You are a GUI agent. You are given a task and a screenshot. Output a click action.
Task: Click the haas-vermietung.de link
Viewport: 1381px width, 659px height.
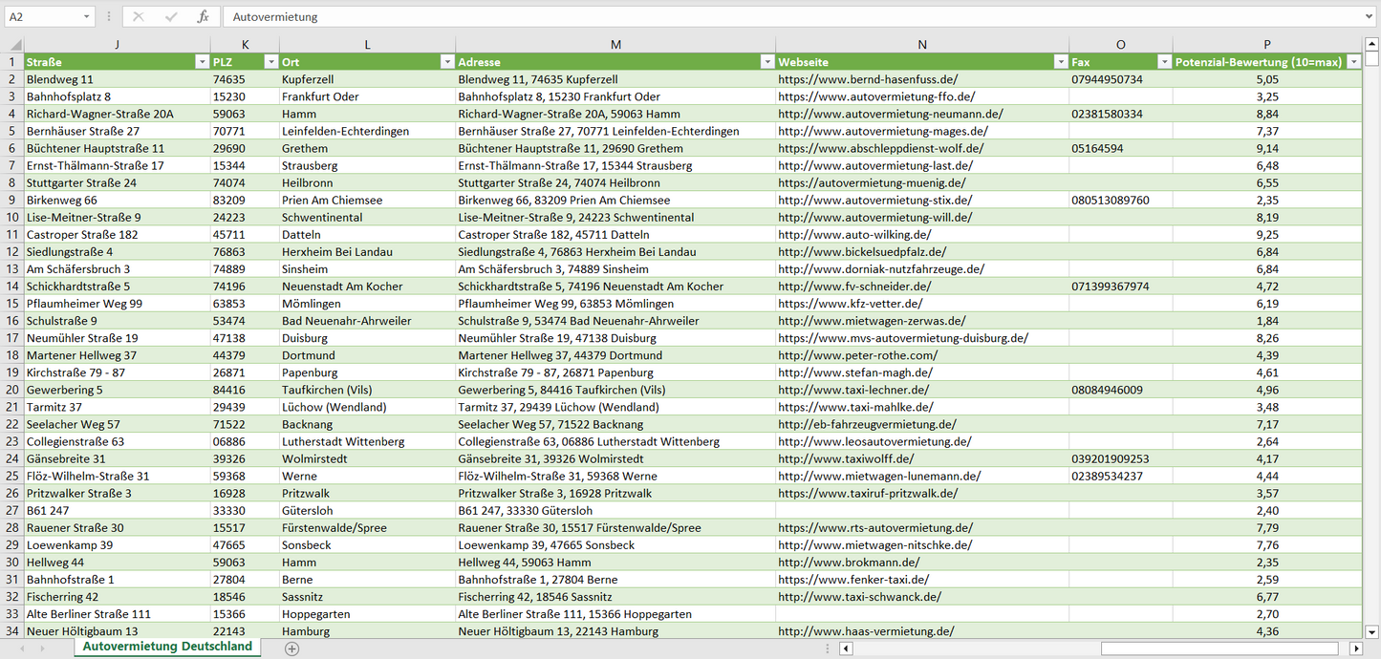tap(865, 631)
